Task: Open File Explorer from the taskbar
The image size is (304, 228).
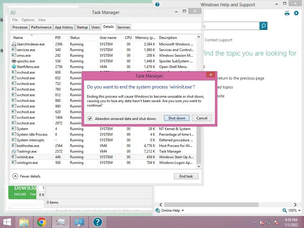Action: tap(24, 222)
